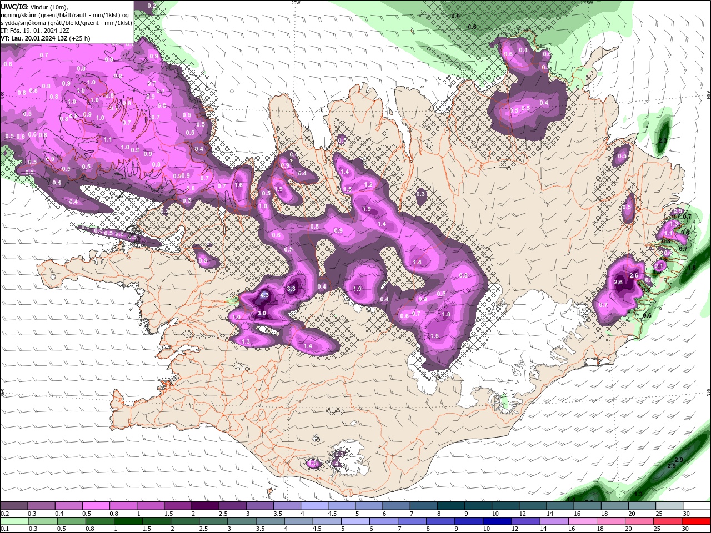Click the bright pink 0.5 swatch in top legend row
Screen dimensions: 711x533
[96, 506]
